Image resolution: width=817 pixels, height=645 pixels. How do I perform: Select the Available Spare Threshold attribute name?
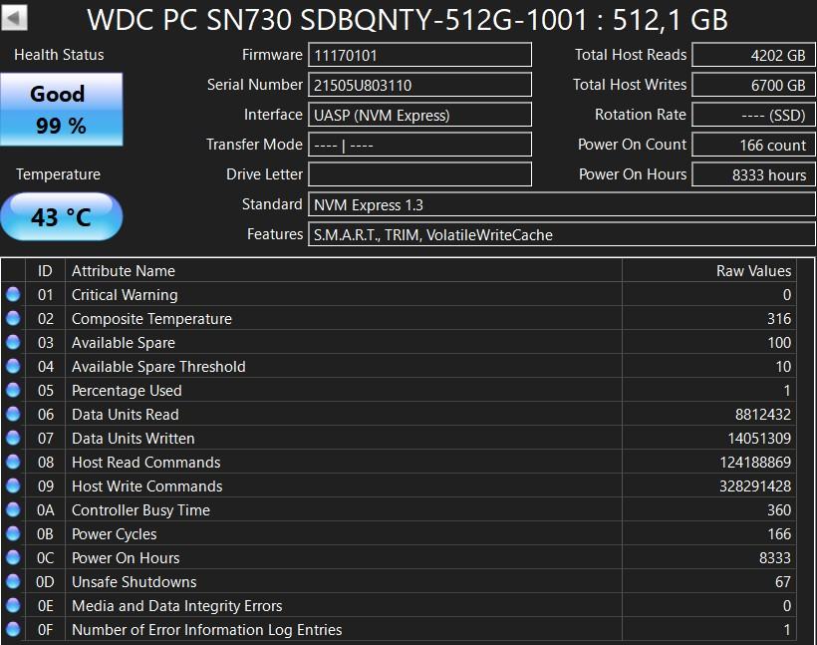(x=158, y=367)
